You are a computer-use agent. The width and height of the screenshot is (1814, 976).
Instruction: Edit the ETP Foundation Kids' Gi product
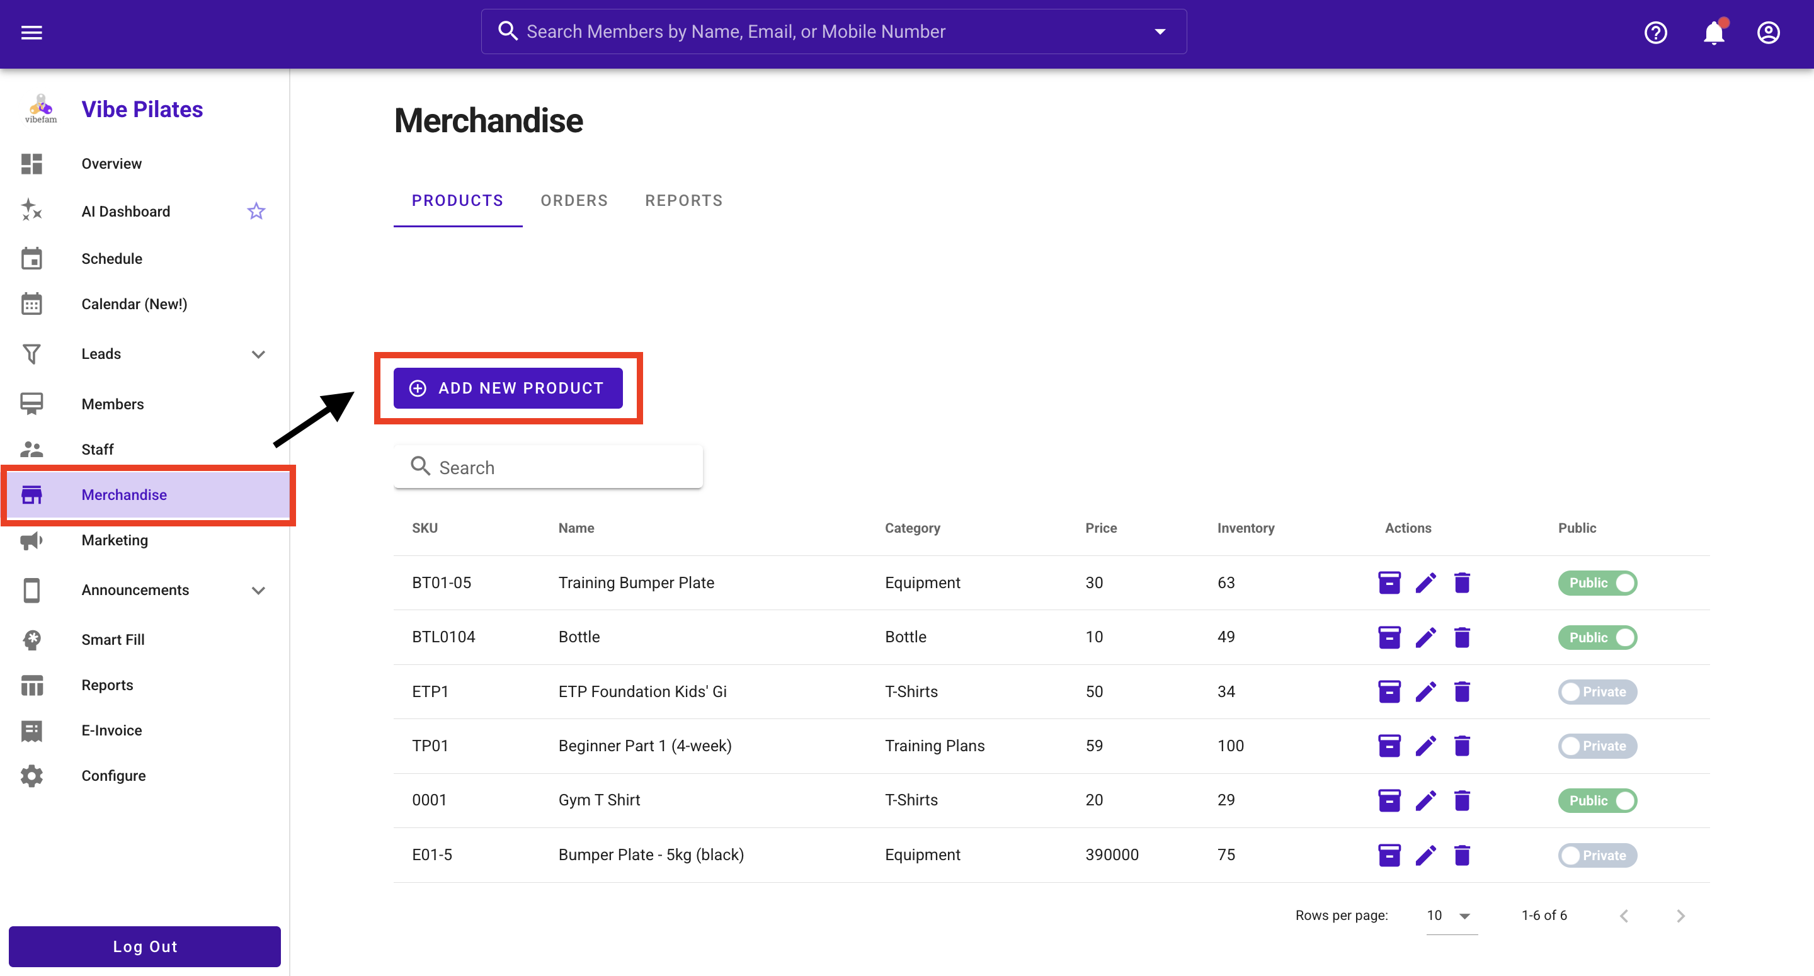coord(1425,691)
